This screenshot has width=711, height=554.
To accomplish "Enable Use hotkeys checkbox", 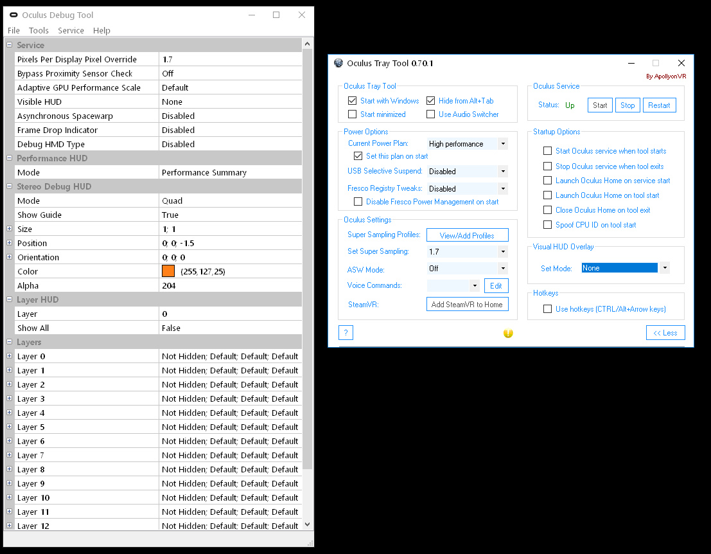I will 548,309.
